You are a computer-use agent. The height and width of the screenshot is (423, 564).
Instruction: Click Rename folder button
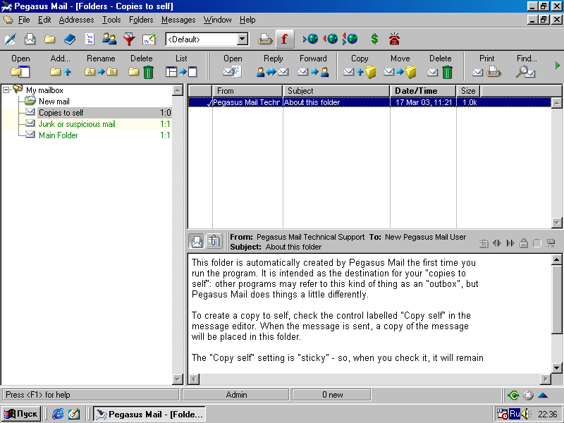(x=101, y=66)
